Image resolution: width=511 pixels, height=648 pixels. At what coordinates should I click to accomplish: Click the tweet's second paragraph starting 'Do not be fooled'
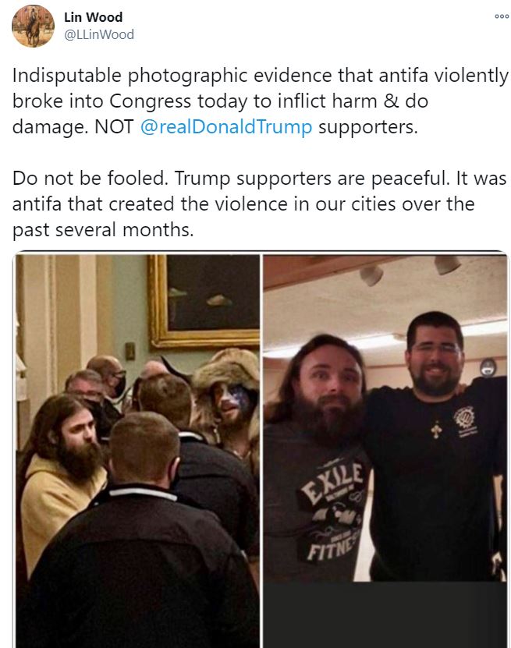260,204
